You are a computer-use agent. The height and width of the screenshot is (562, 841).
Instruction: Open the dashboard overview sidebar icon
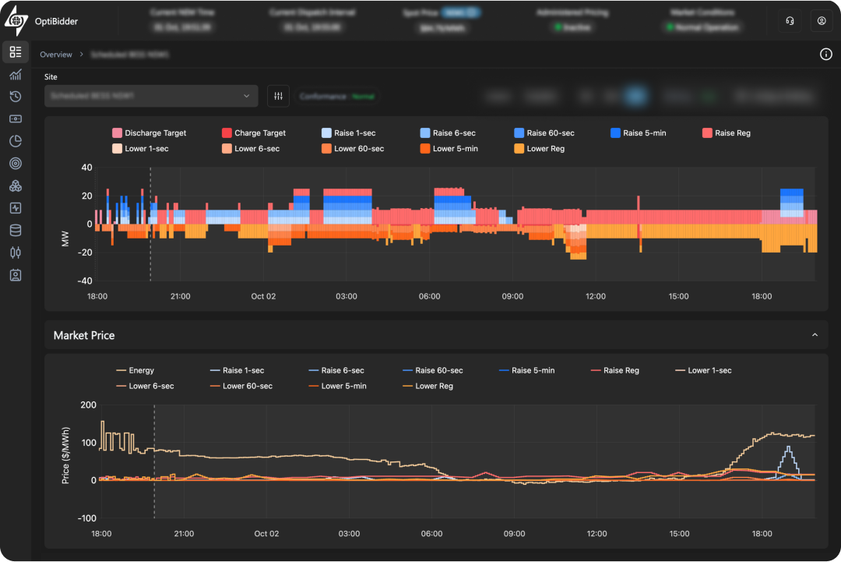click(x=16, y=52)
